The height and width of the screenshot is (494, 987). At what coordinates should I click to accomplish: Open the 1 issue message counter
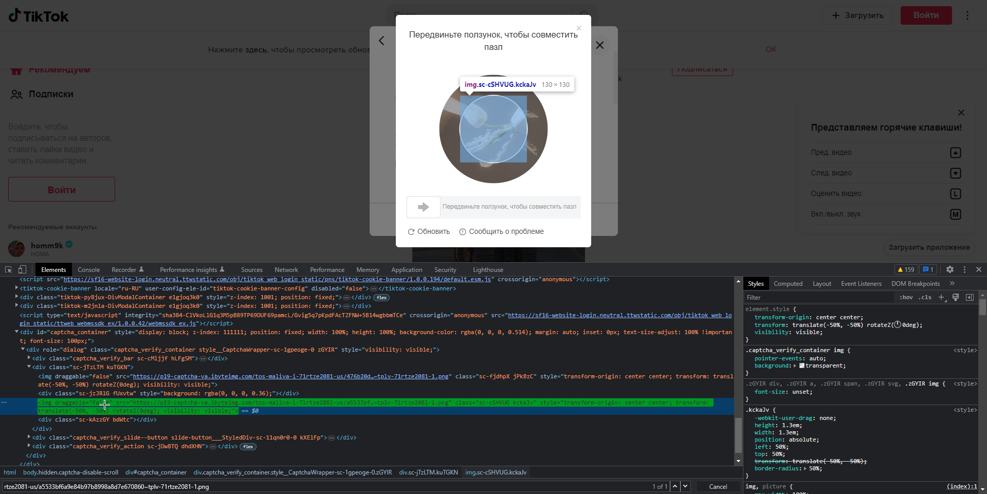point(928,269)
